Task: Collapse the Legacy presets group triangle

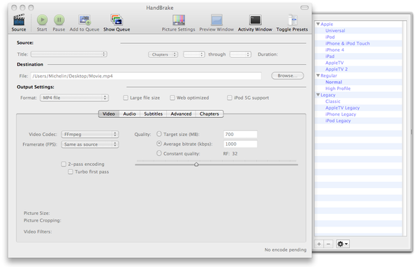Action: (x=318, y=95)
